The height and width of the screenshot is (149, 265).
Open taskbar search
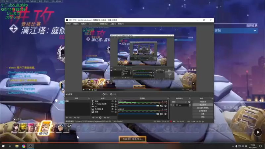point(10,146)
